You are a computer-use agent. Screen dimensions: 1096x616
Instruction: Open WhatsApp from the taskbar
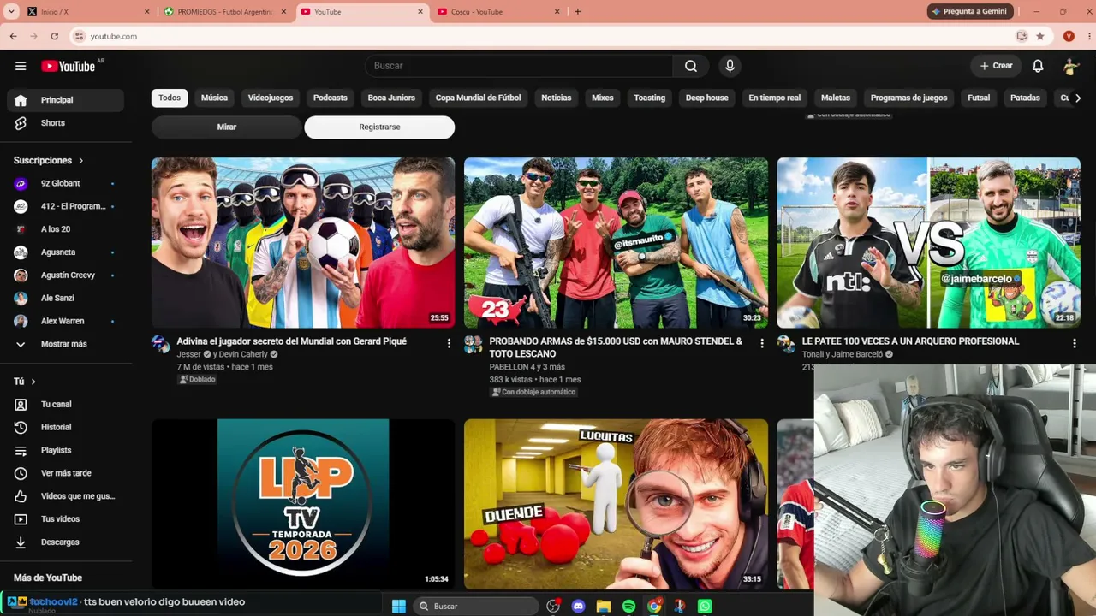click(705, 606)
